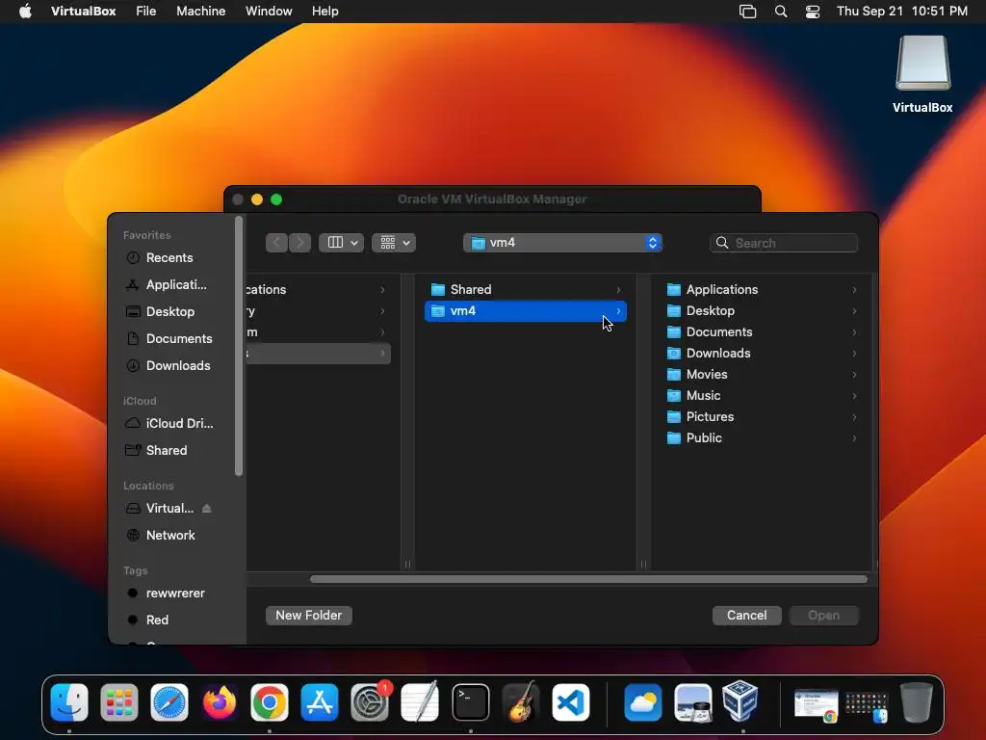This screenshot has width=986, height=740.
Task: Select the Pictures folder
Action: (761, 417)
